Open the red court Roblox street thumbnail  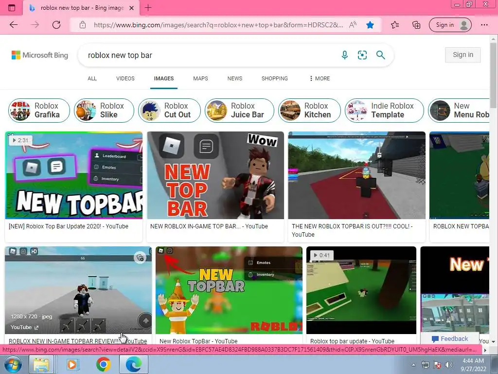356,175
